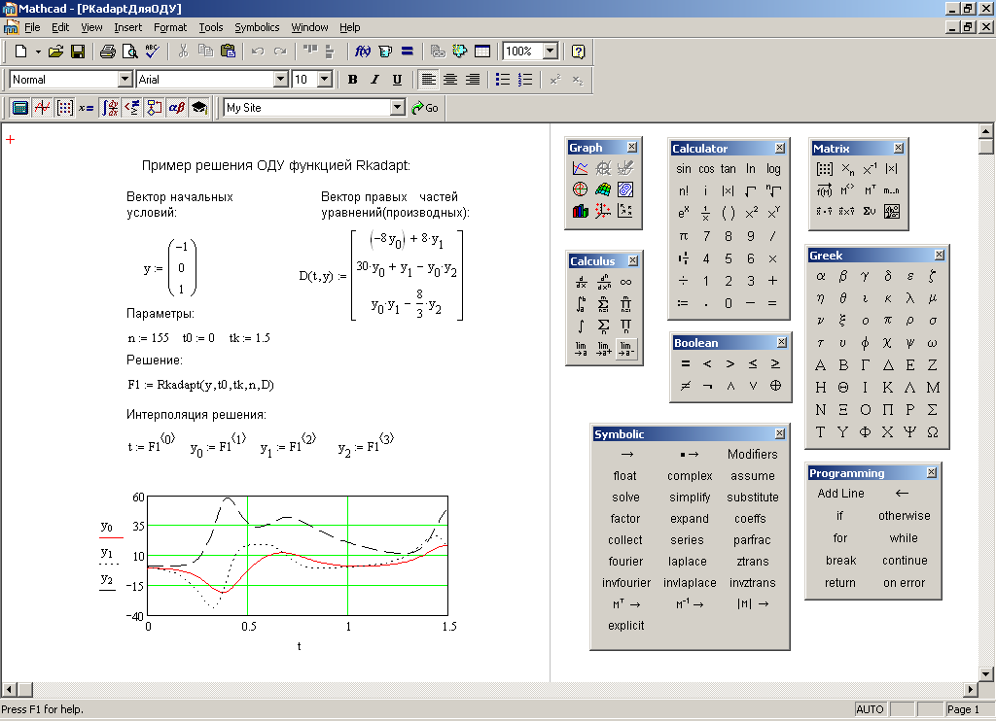Open the File menu

coord(32,27)
